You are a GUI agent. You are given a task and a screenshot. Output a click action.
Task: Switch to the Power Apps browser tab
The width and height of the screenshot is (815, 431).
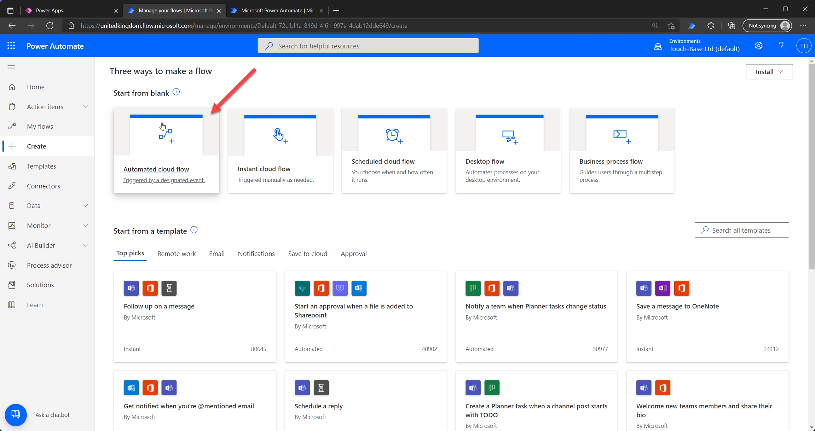point(71,11)
